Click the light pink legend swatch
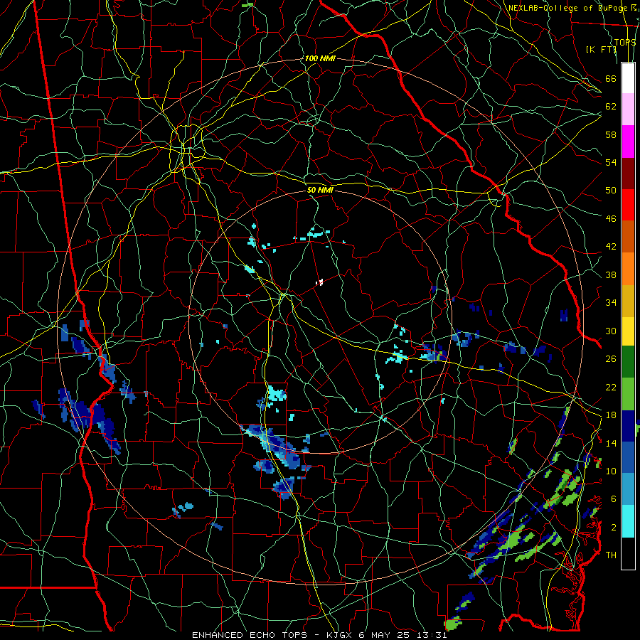 pyautogui.click(x=628, y=110)
